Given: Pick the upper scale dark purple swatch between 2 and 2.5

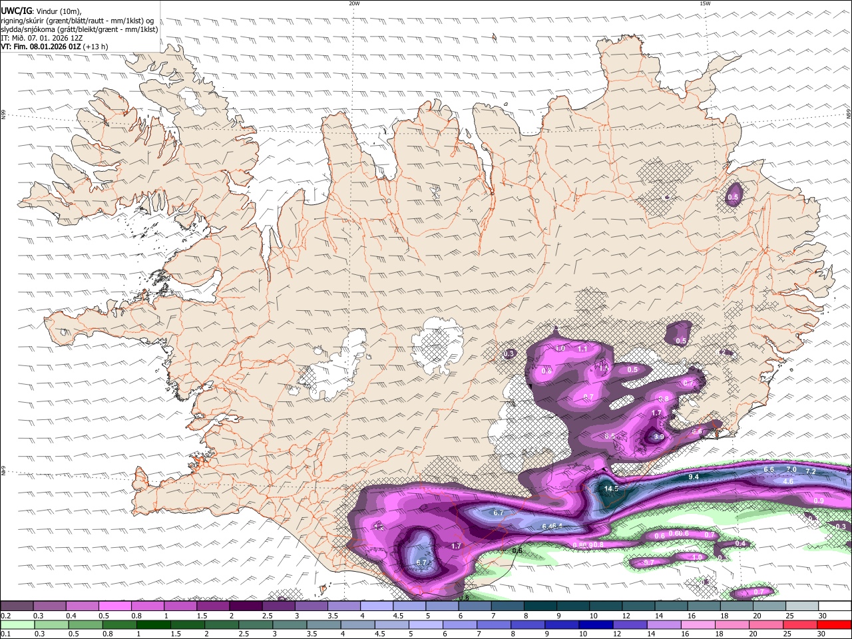Looking at the screenshot, I should coord(245,606).
